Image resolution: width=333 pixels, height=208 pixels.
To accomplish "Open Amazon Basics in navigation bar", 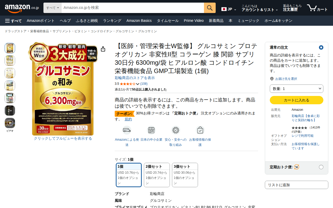I will (x=139, y=21).
